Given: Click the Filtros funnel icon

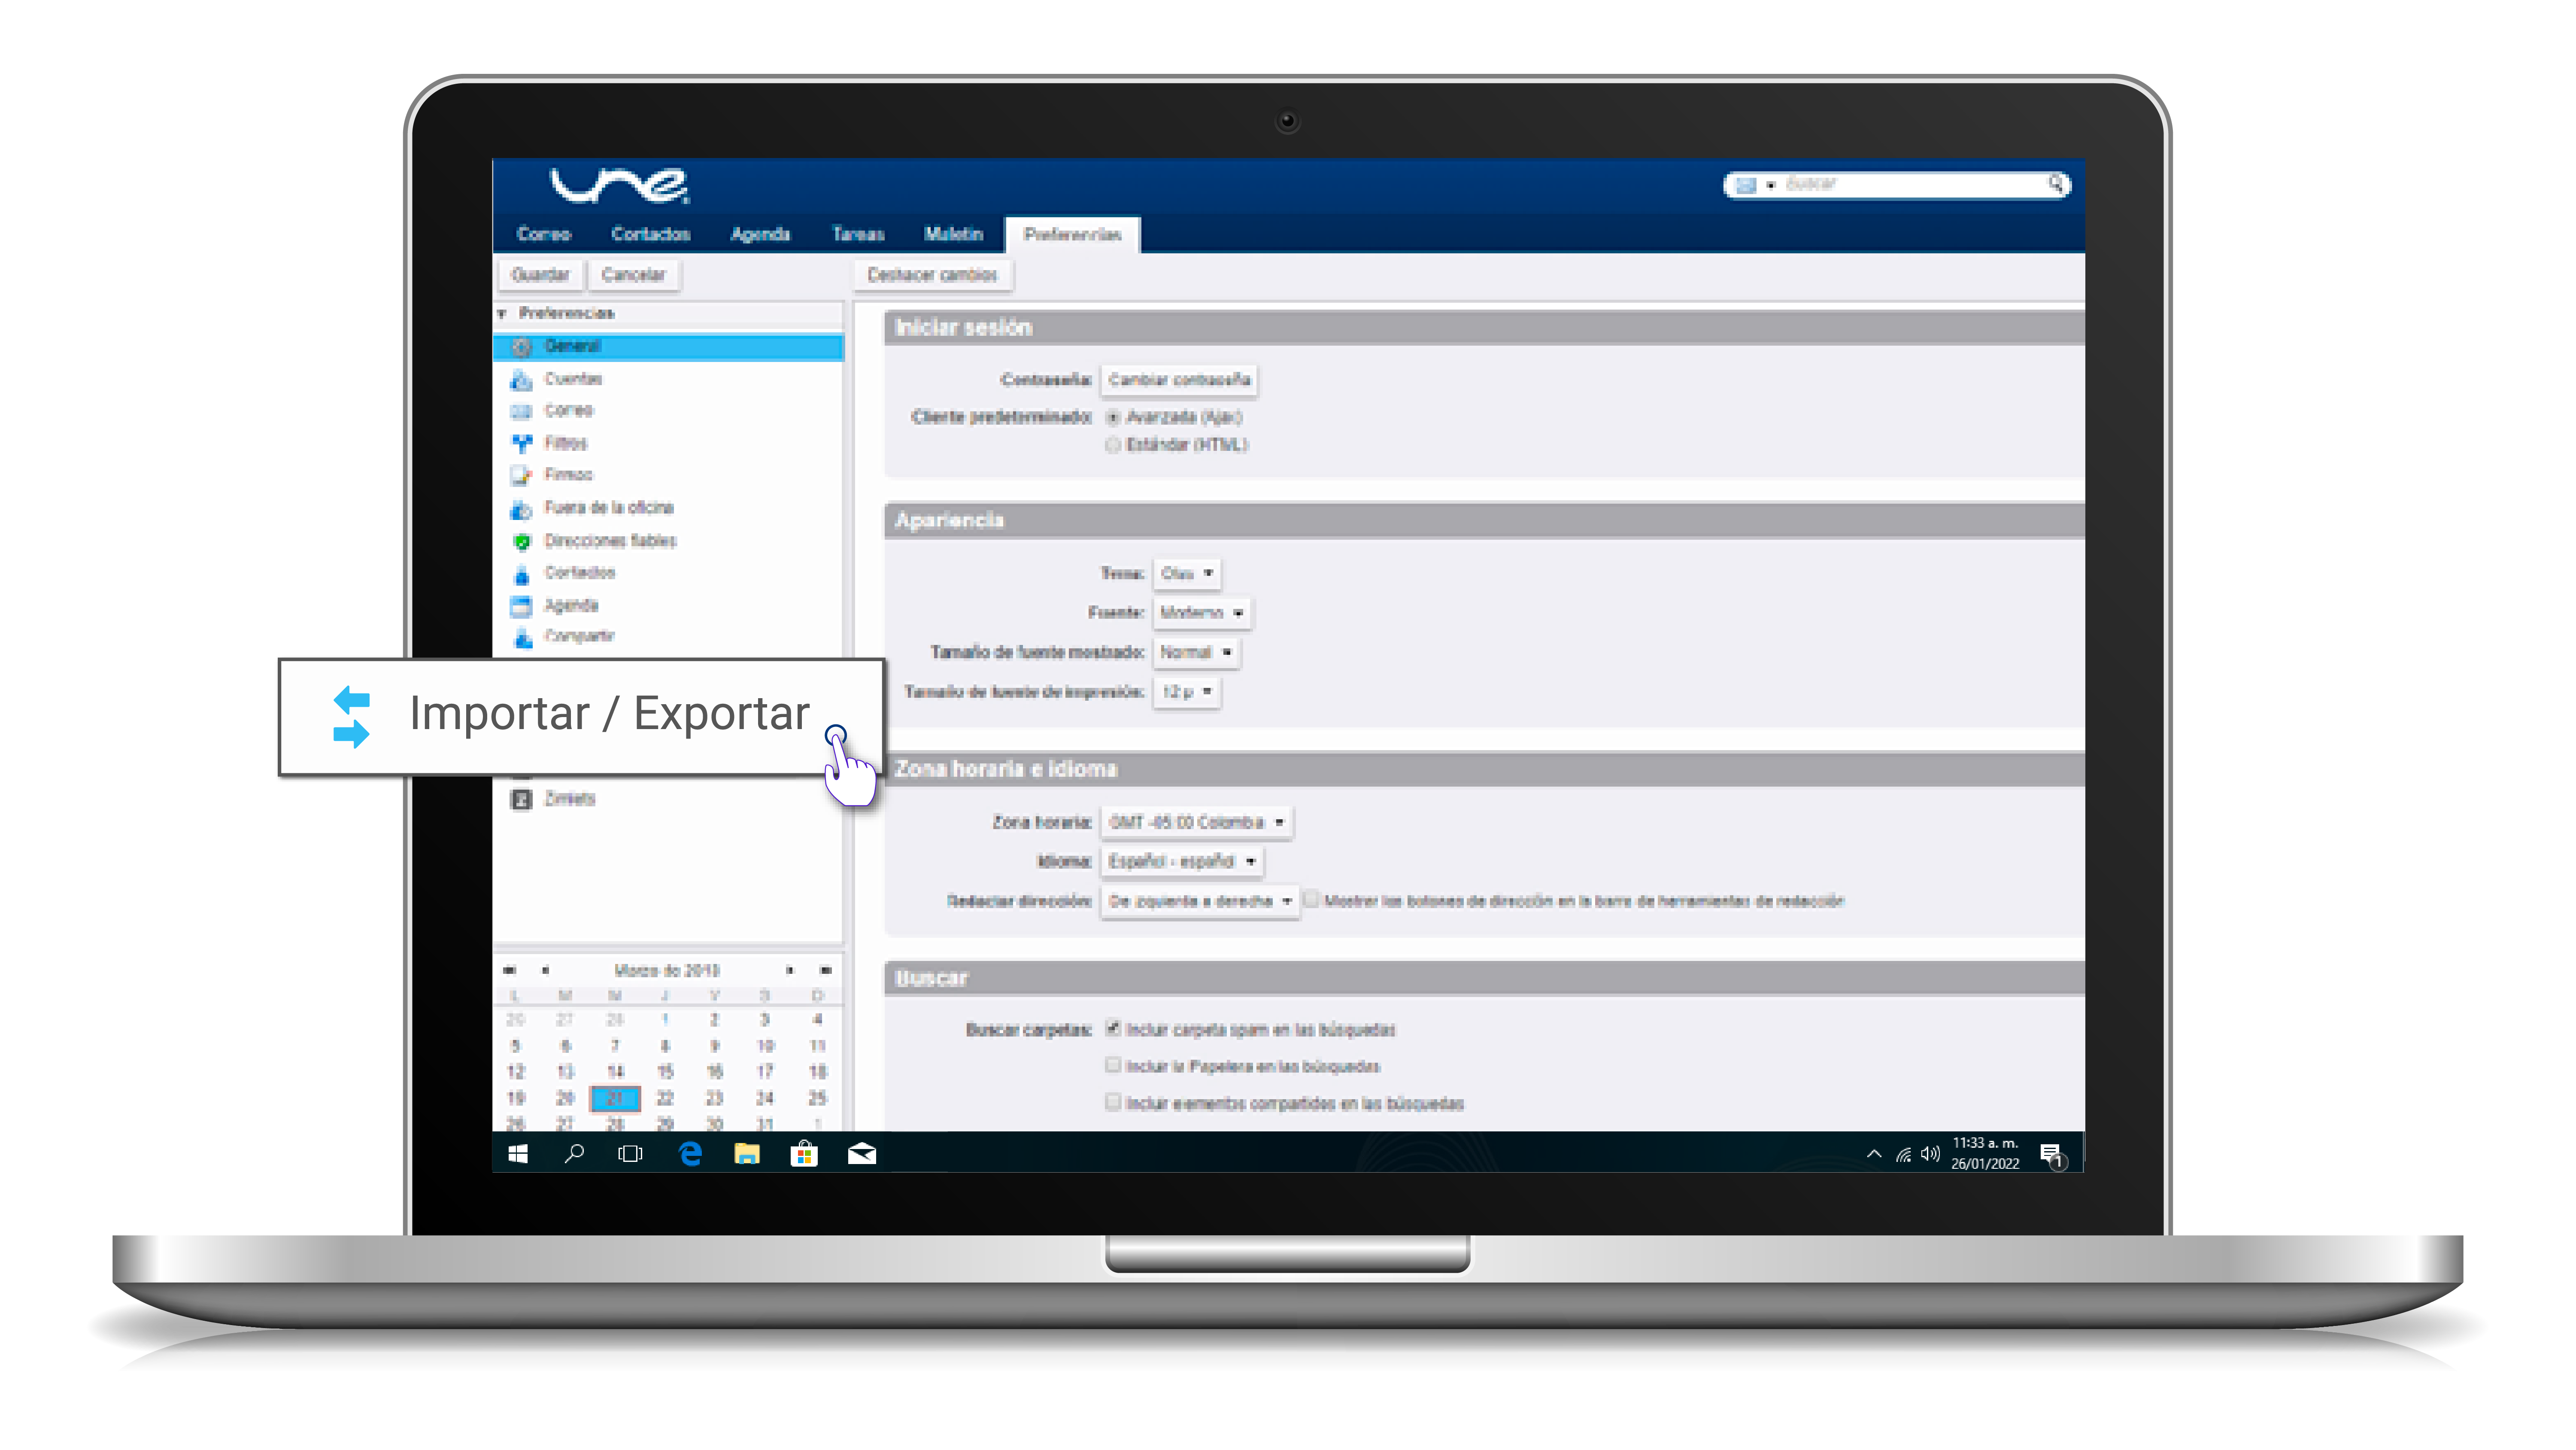Looking at the screenshot, I should point(521,443).
